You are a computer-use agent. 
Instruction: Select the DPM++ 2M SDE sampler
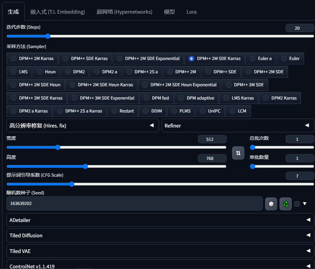264,72
